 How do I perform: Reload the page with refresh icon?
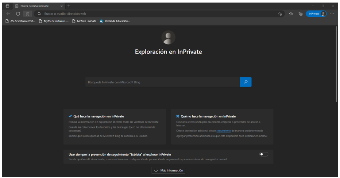click(18, 13)
